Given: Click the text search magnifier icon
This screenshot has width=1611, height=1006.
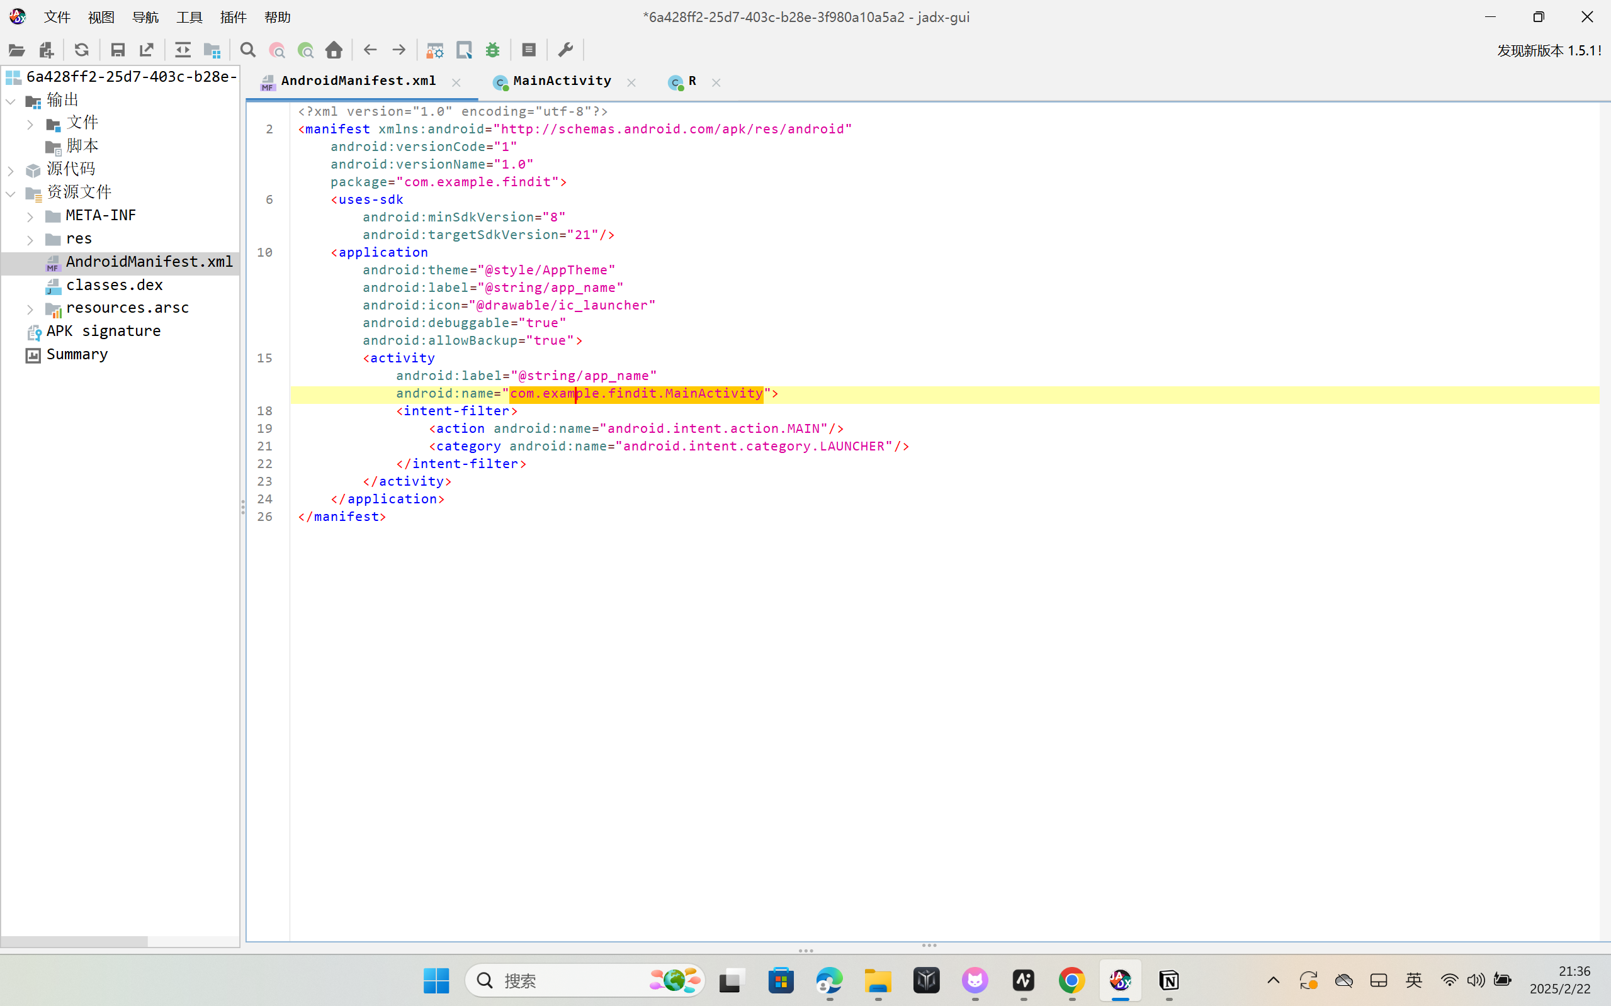Looking at the screenshot, I should point(247,50).
